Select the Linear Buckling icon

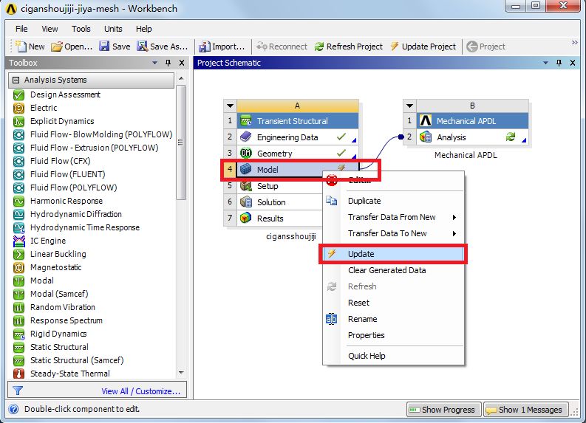tap(18, 254)
